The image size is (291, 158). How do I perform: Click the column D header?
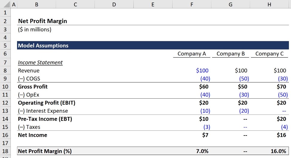[x=114, y=4]
